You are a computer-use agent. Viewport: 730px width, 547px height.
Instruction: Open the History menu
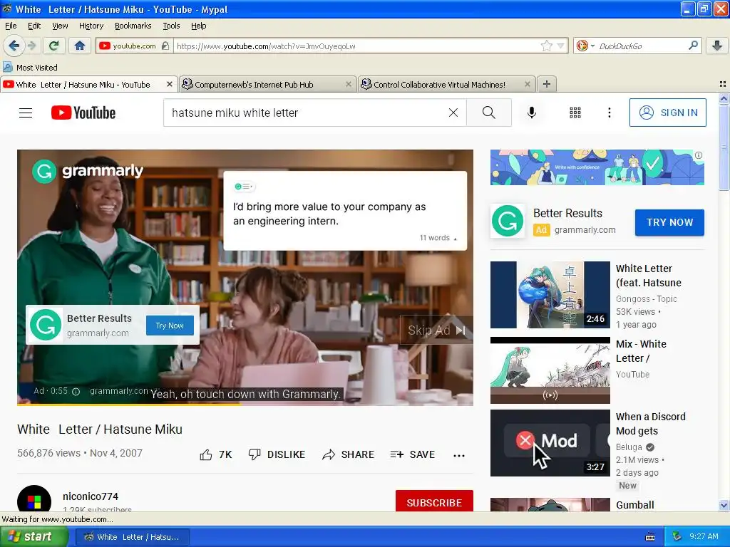[x=91, y=26]
